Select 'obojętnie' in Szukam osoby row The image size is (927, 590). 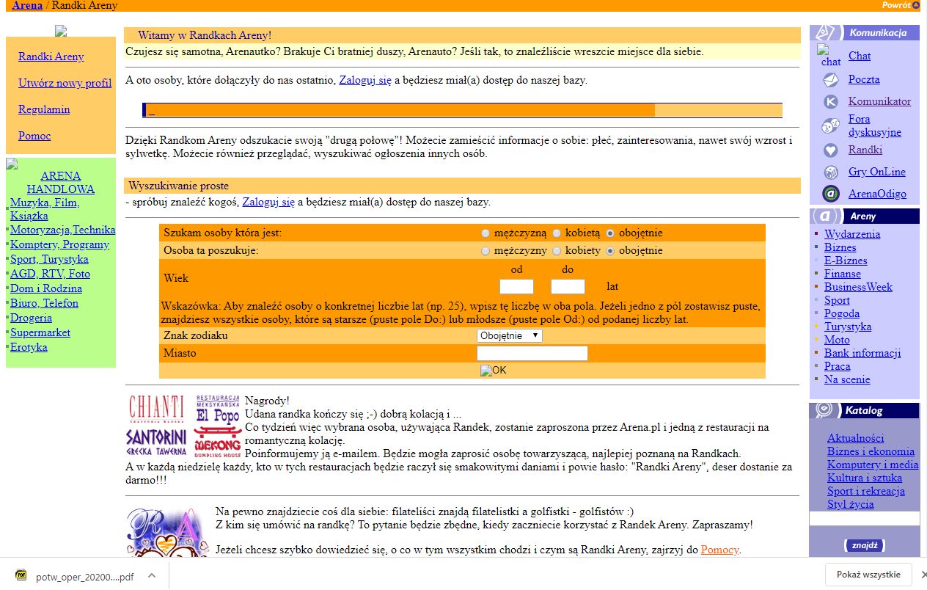610,233
